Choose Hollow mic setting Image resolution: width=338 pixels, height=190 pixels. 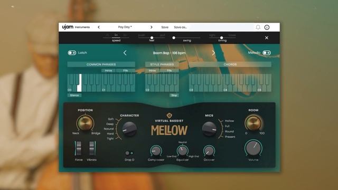point(229,121)
